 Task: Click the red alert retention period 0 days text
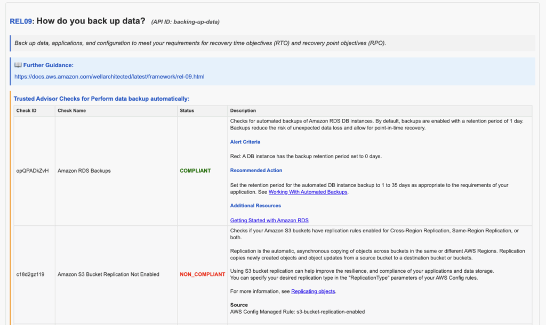(x=306, y=156)
